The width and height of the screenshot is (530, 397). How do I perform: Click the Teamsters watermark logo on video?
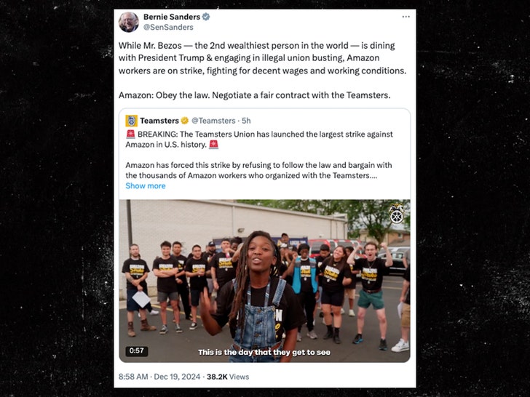click(397, 213)
